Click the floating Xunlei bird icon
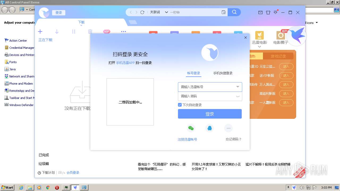This screenshot has width=340, height=191. click(296, 36)
